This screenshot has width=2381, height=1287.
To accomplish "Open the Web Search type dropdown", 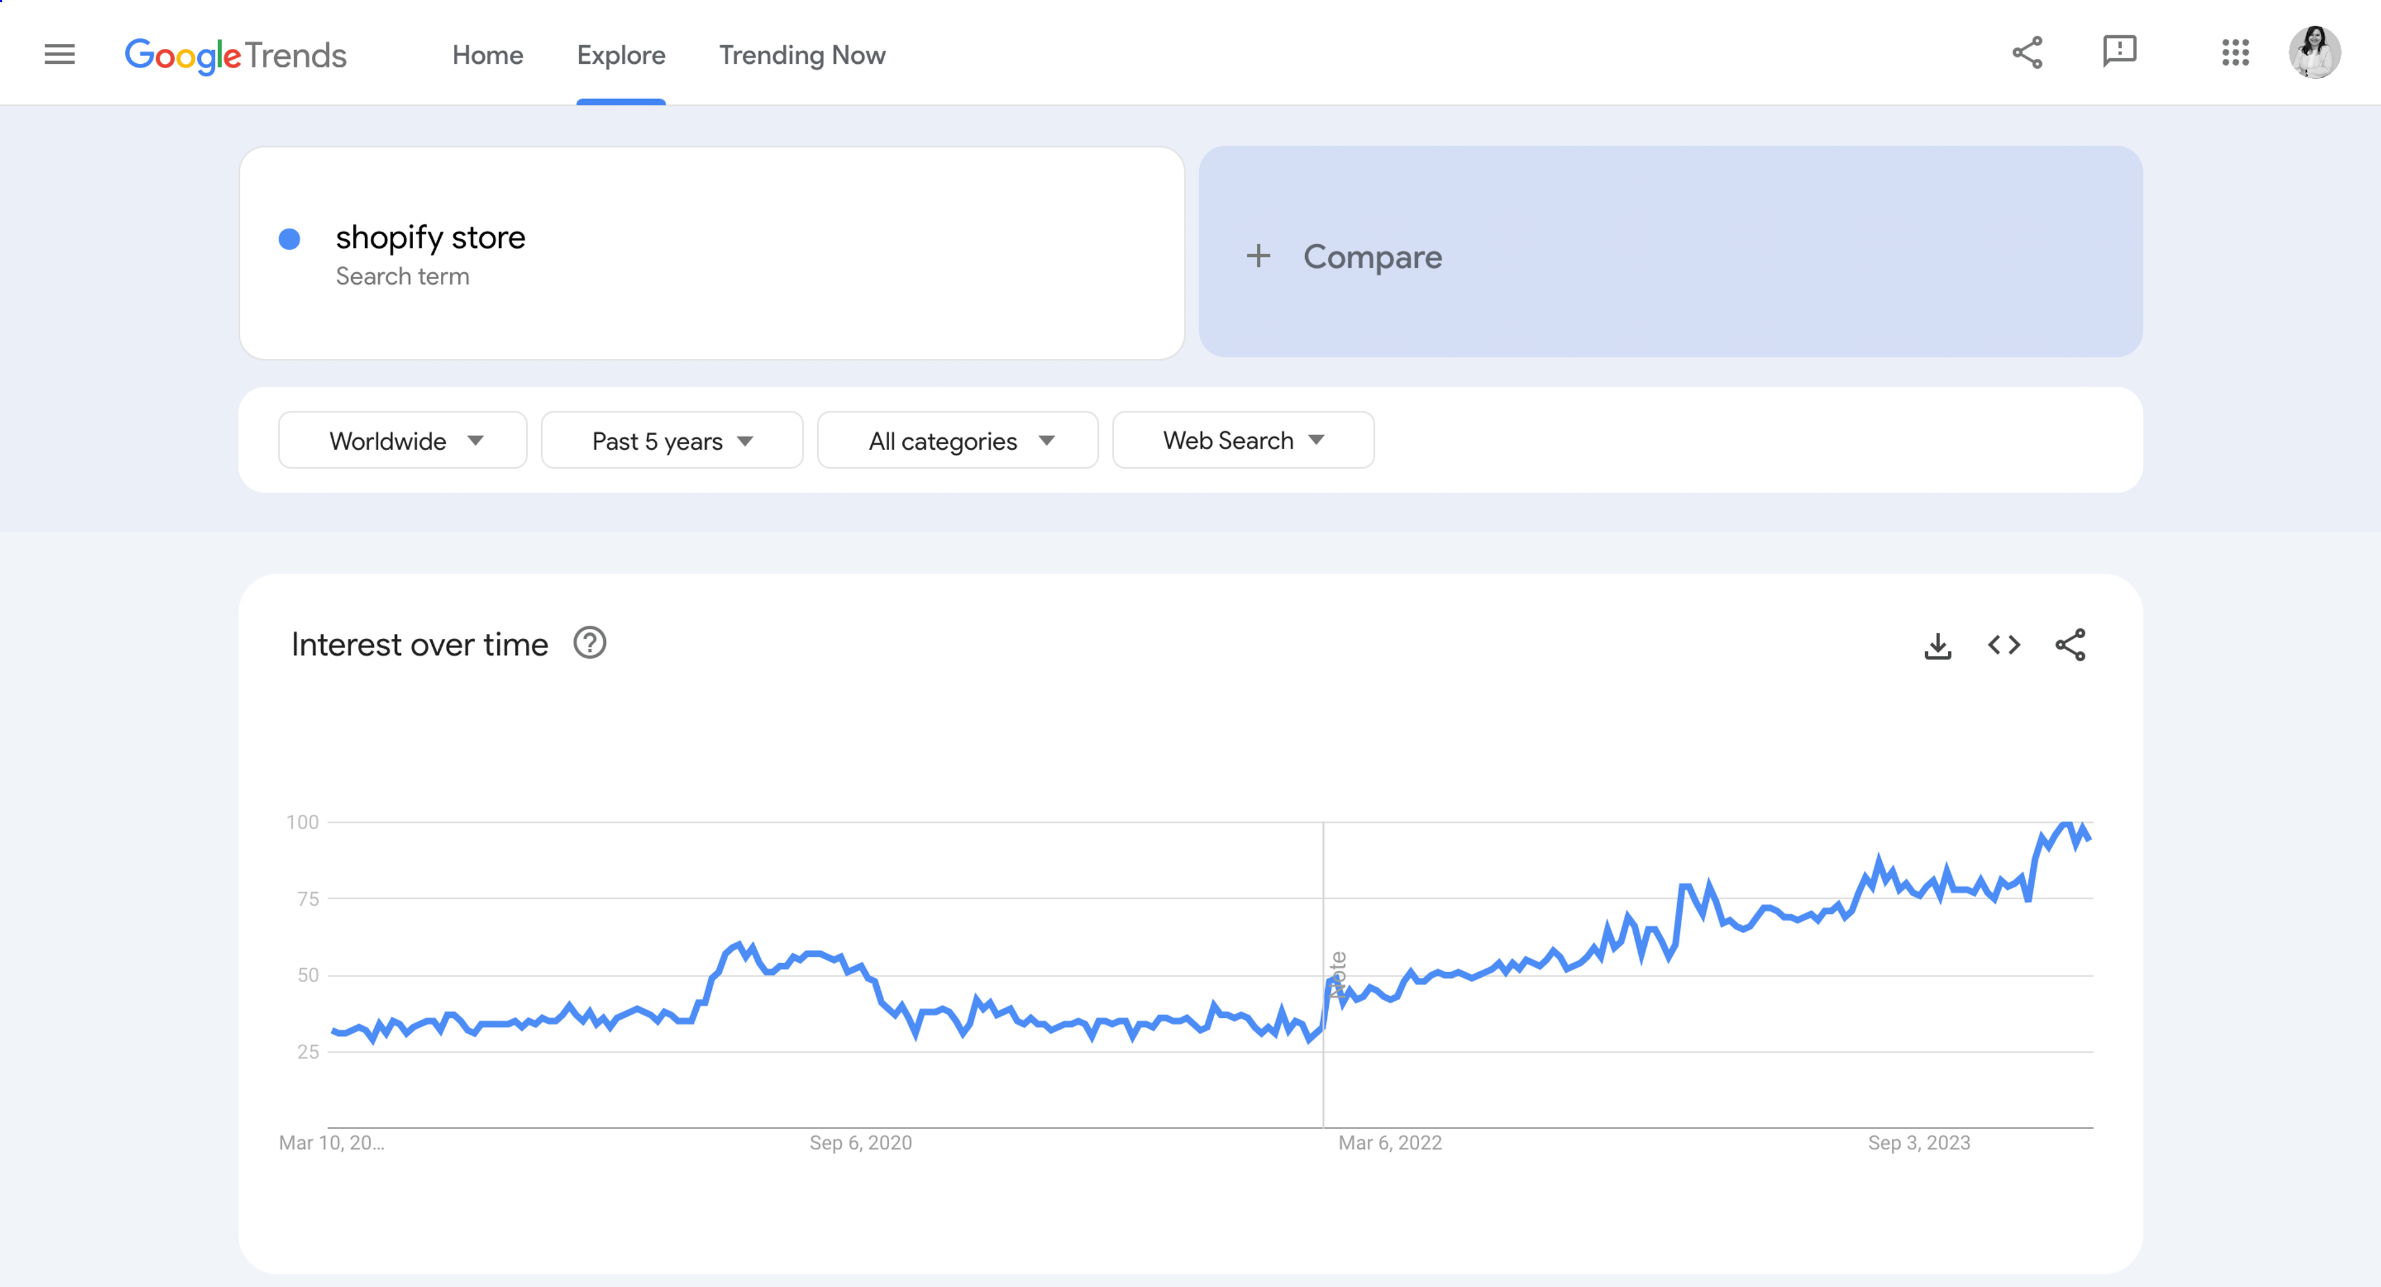I will (1243, 441).
